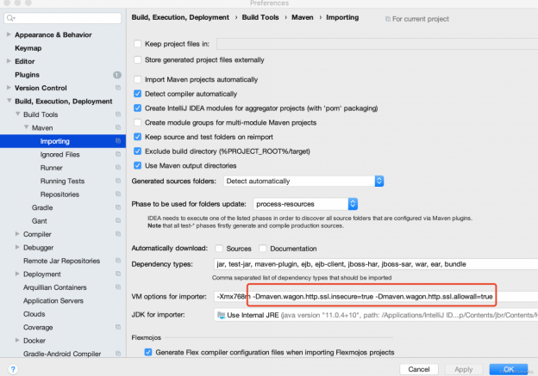Click the Plugins update badge icon
538x376 pixels.
click(x=117, y=75)
